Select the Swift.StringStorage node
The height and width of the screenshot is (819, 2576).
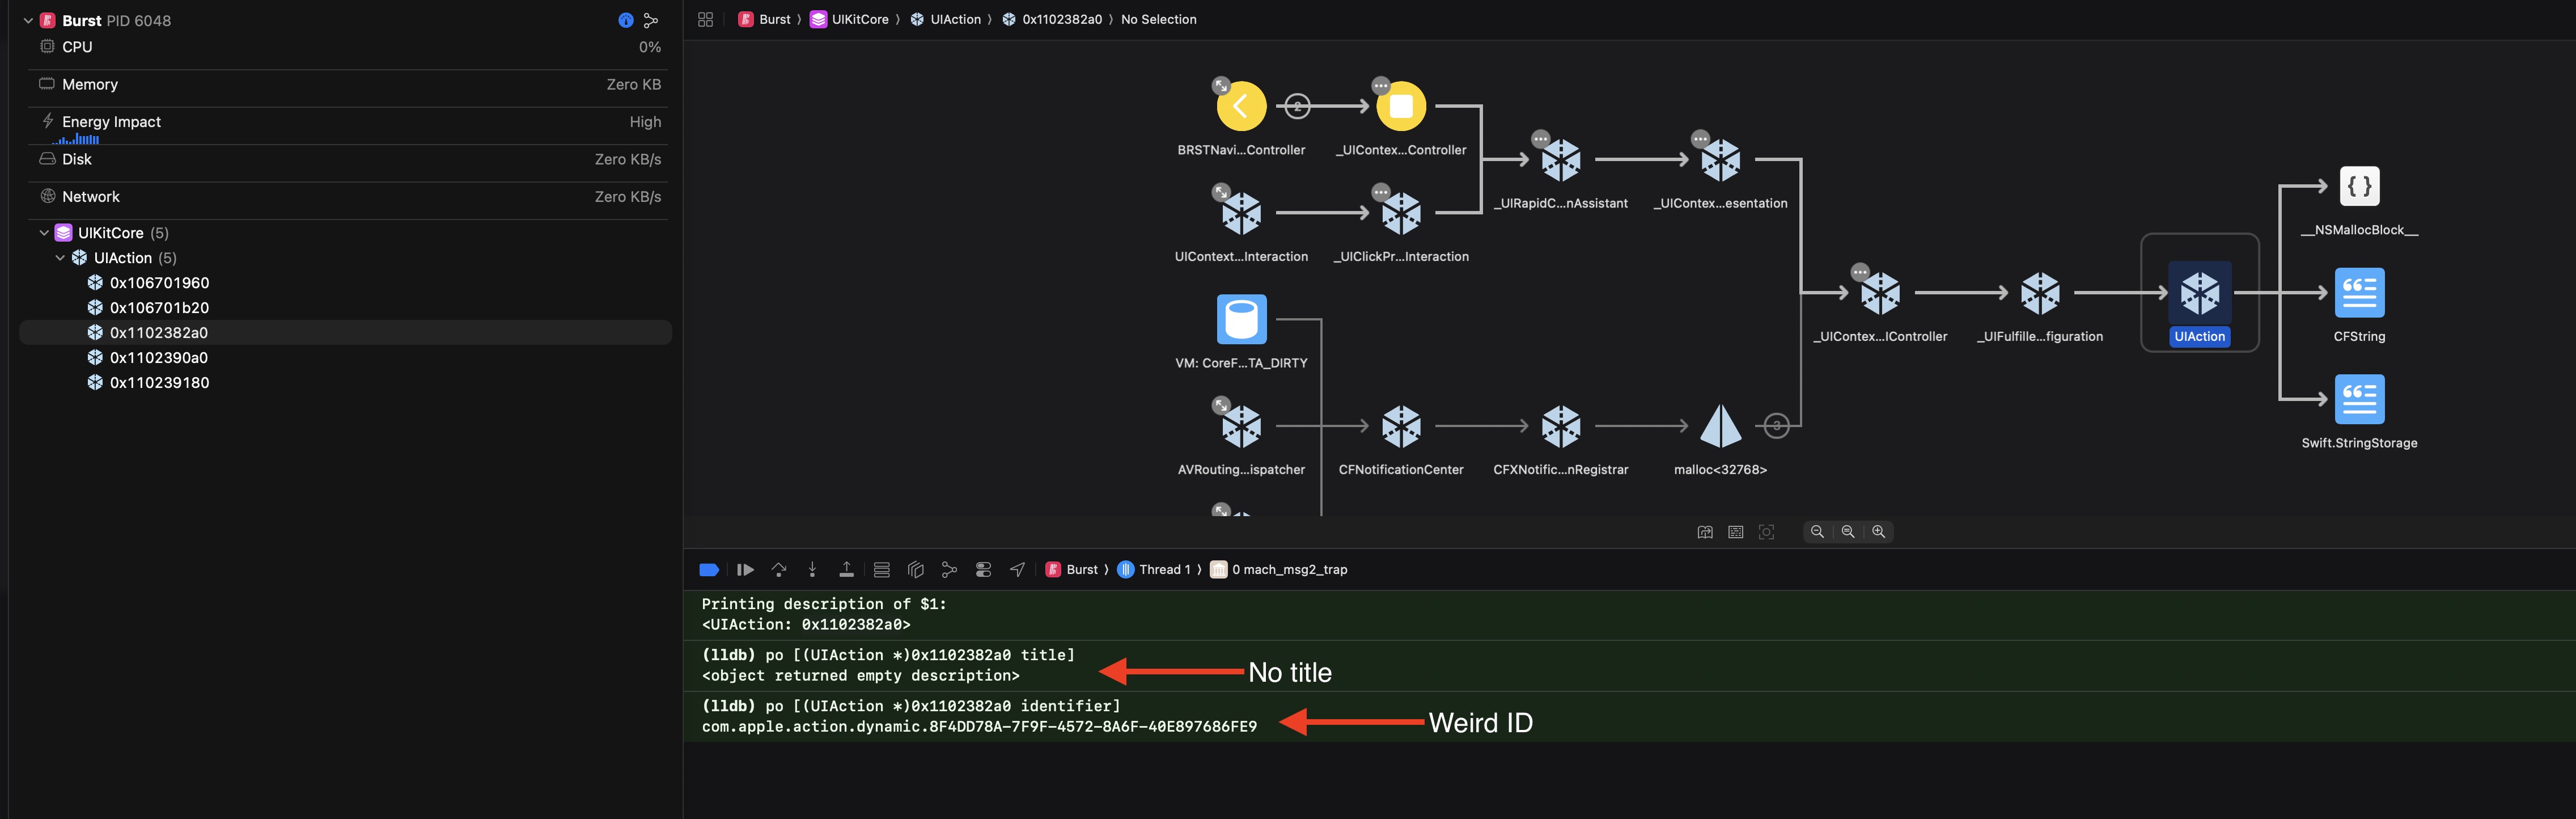pos(2360,399)
